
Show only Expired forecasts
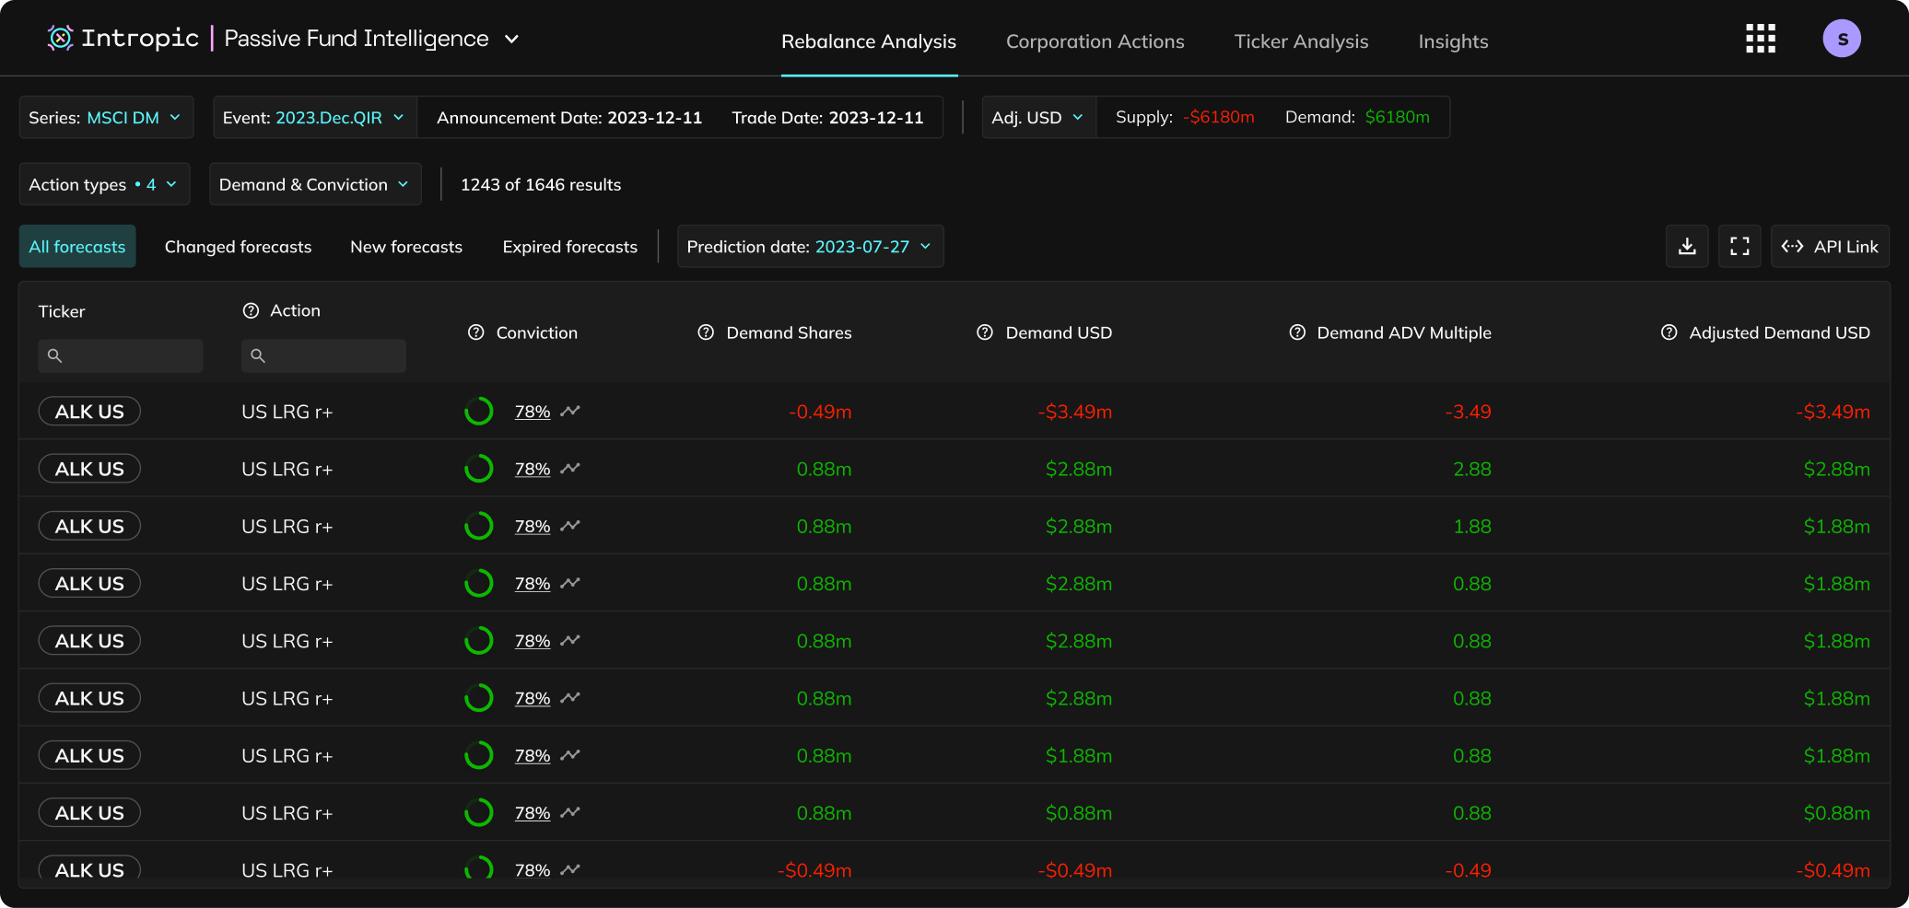[569, 247]
